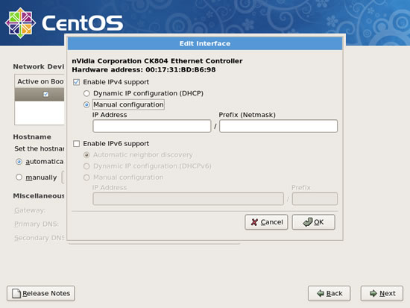Select automatically hostname radio option

click(x=19, y=162)
